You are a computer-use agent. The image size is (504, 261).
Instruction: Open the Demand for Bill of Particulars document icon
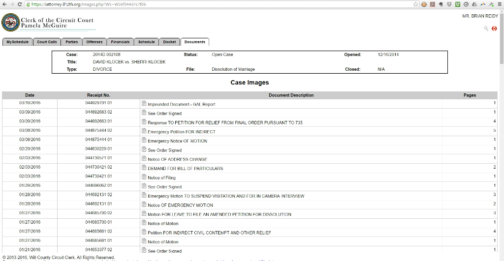click(144, 168)
